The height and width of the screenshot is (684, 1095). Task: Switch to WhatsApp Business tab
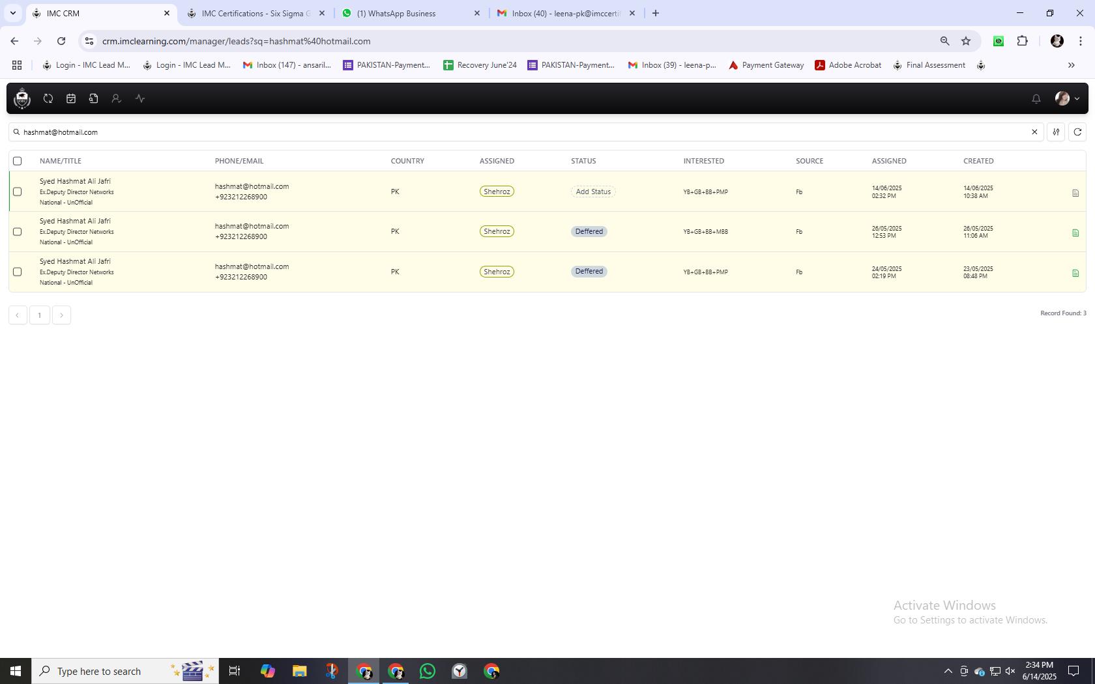tap(411, 13)
